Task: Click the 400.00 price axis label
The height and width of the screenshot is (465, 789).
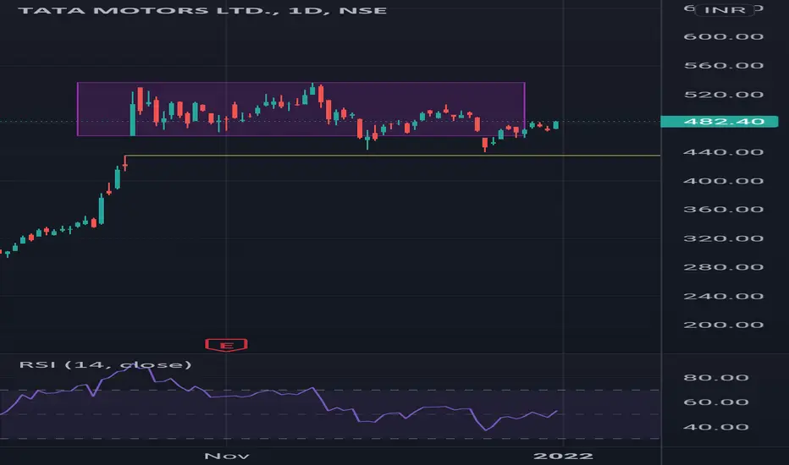Action: pyautogui.click(x=723, y=181)
